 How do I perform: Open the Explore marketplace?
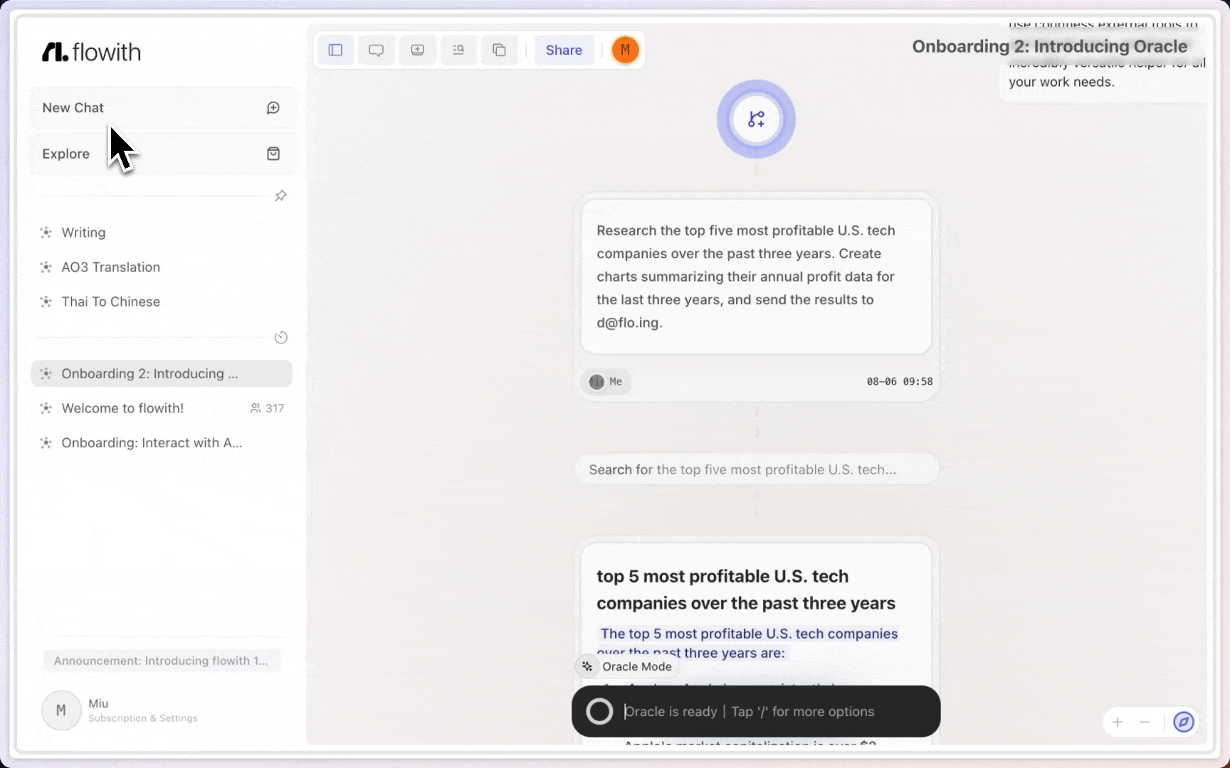click(163, 154)
